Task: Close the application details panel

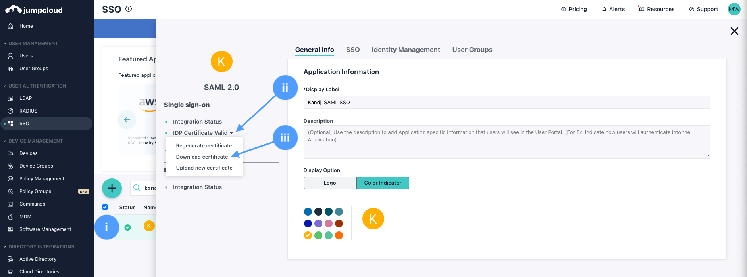Action: click(x=734, y=31)
